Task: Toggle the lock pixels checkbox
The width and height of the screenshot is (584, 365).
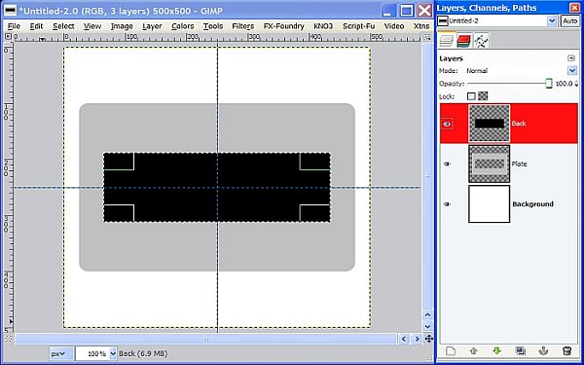Action: tap(471, 96)
